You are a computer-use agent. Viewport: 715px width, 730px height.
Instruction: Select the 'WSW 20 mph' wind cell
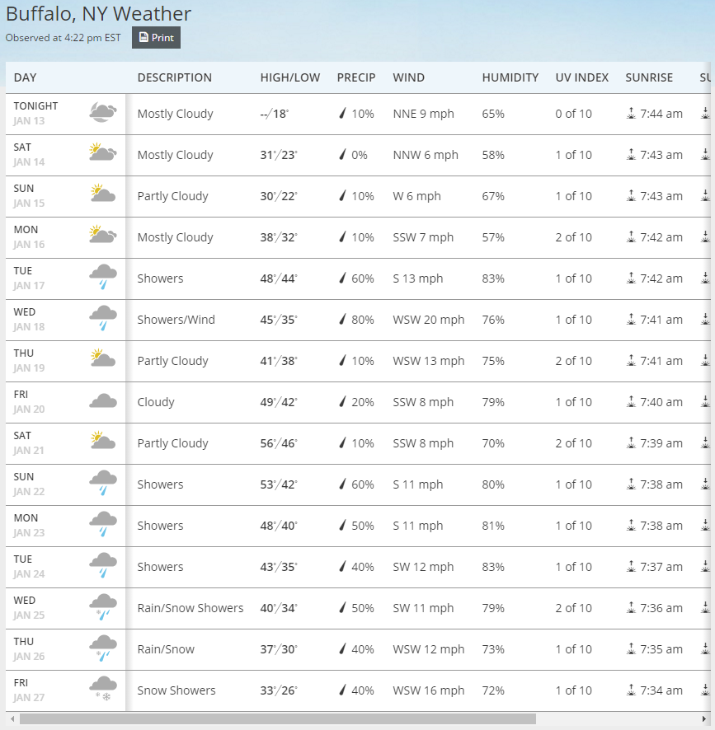(x=428, y=320)
